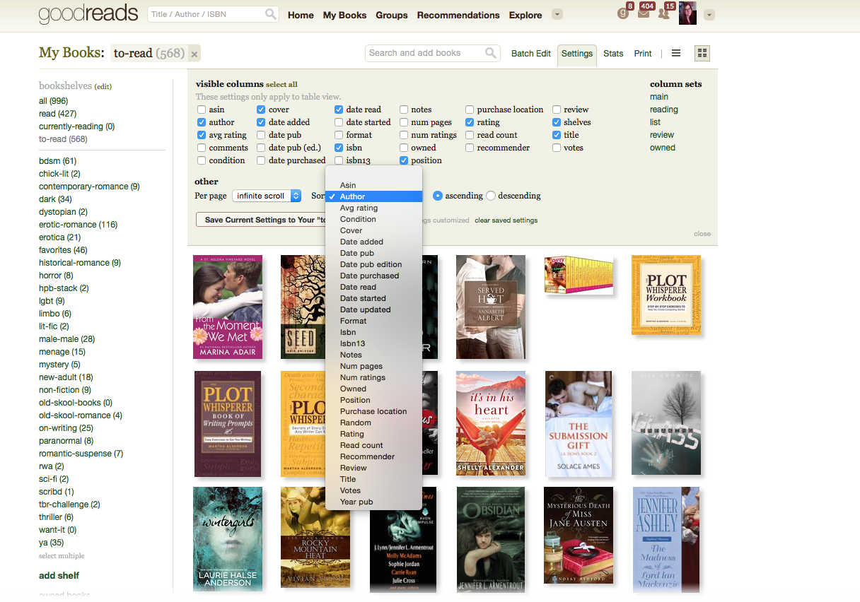
Task: Switch to table list view icon
Action: tap(676, 53)
